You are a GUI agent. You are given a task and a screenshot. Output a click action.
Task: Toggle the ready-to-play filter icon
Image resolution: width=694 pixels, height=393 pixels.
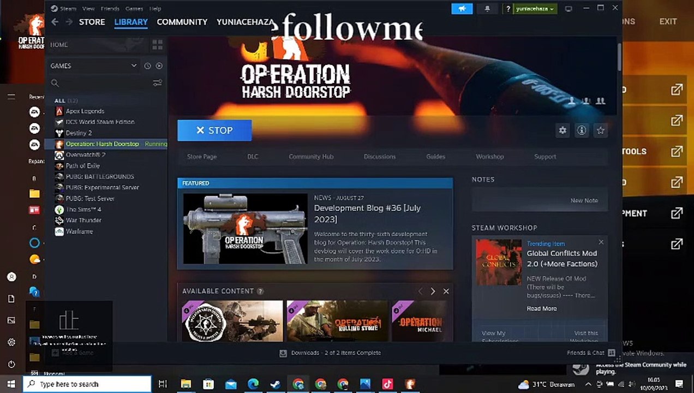(x=159, y=65)
